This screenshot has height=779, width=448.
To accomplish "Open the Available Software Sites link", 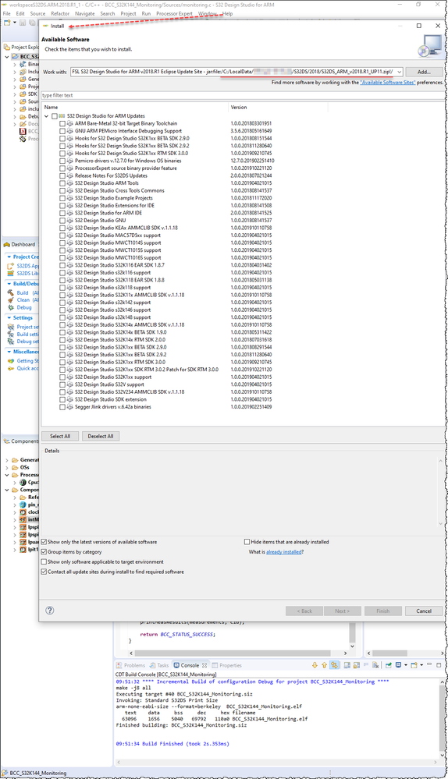I will click(388, 83).
